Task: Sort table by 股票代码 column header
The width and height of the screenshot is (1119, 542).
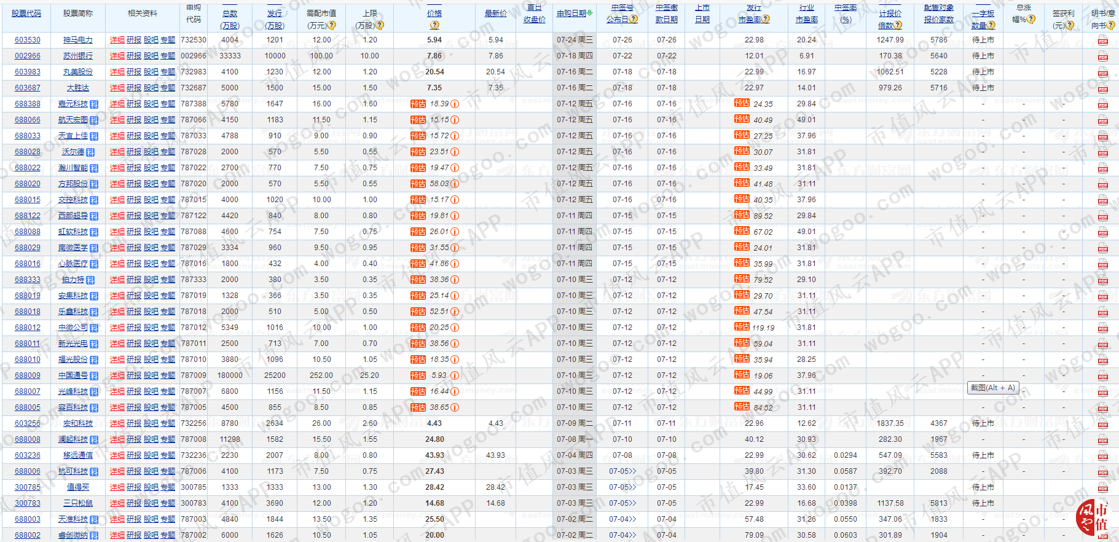Action: [26, 13]
